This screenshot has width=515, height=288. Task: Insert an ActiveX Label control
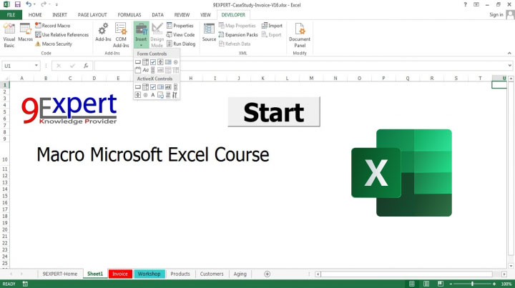pyautogui.click(x=153, y=95)
